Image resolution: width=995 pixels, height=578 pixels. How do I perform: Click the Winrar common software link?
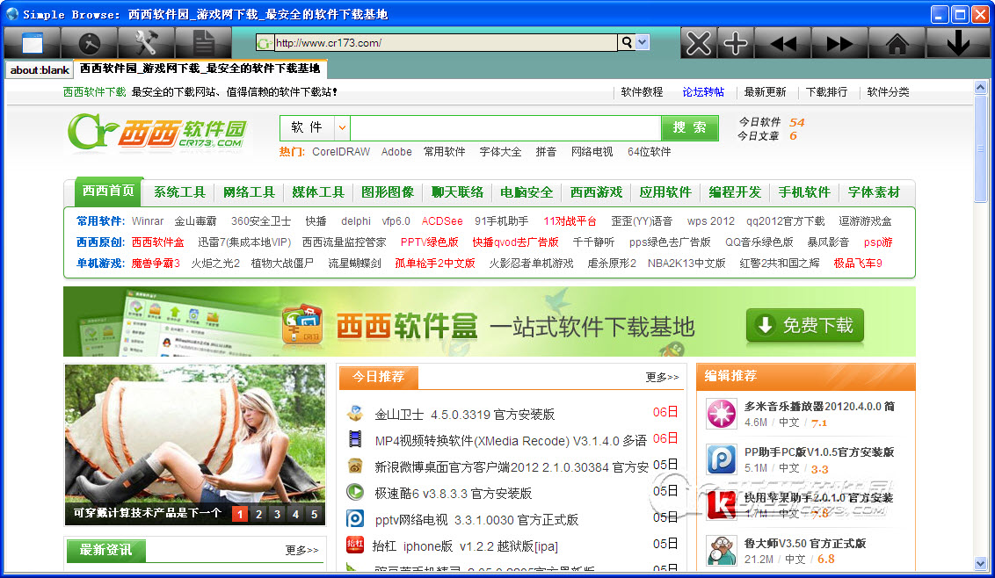coord(147,220)
